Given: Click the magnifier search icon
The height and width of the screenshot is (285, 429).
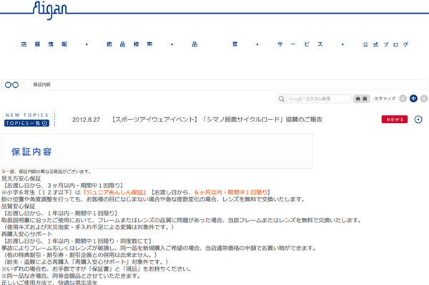Looking at the screenshot, I should [281, 99].
